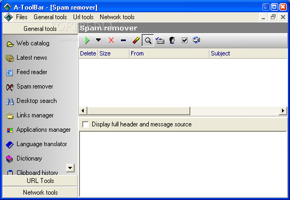Click the A-ToolBar title bar app icon
This screenshot has height=200, width=290.
point(7,7)
